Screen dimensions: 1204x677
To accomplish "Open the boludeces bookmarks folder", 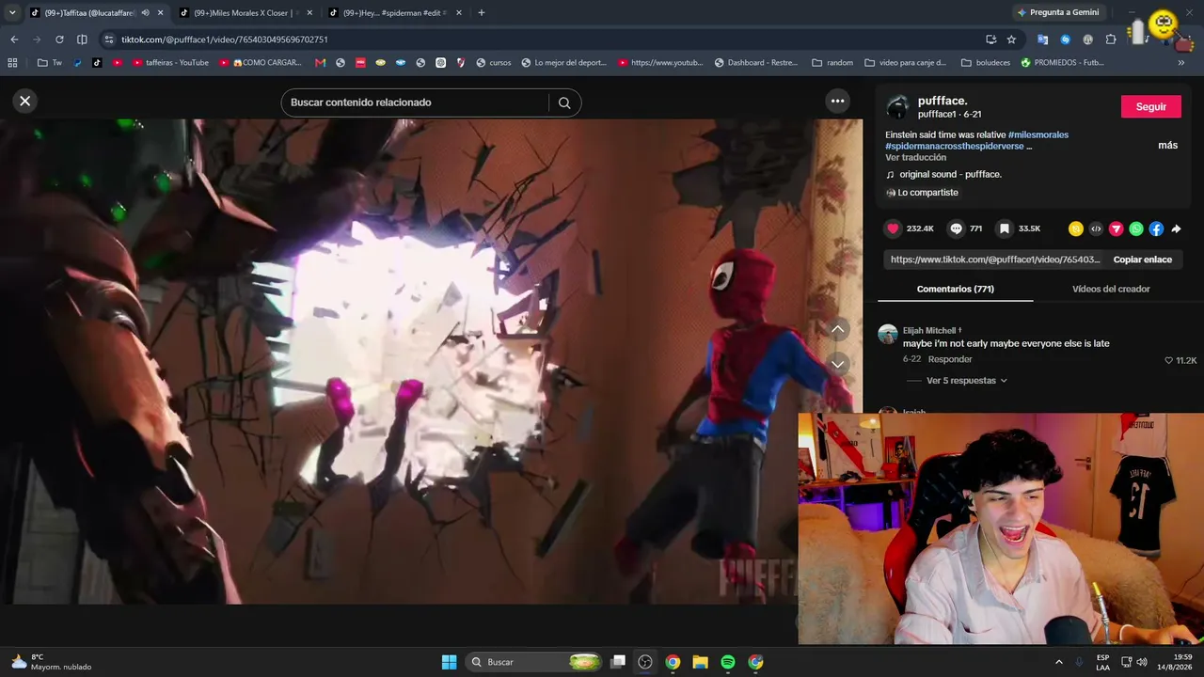I will [986, 63].
